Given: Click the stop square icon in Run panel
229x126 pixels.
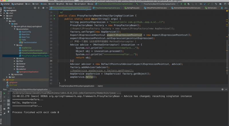Looking at the screenshot, I should [4, 97].
